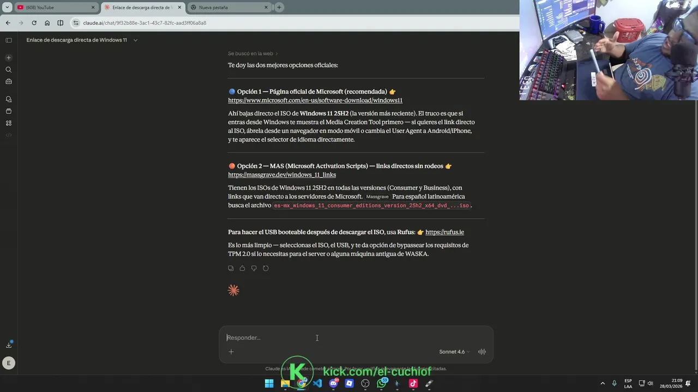This screenshot has width=698, height=392.
Task: Open the artifacts grid icon in sidebar
Action: coord(9,123)
